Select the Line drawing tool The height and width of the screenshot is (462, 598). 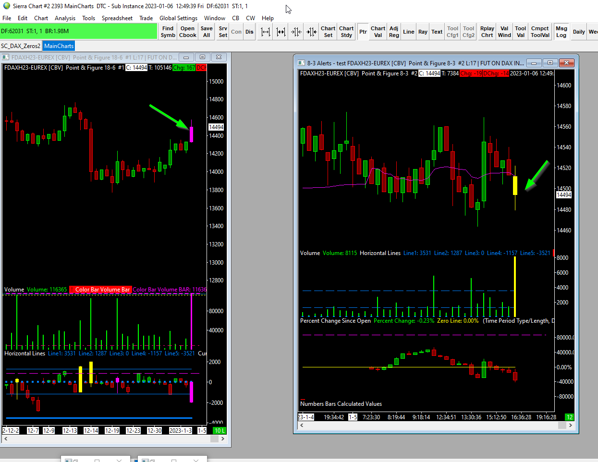409,32
